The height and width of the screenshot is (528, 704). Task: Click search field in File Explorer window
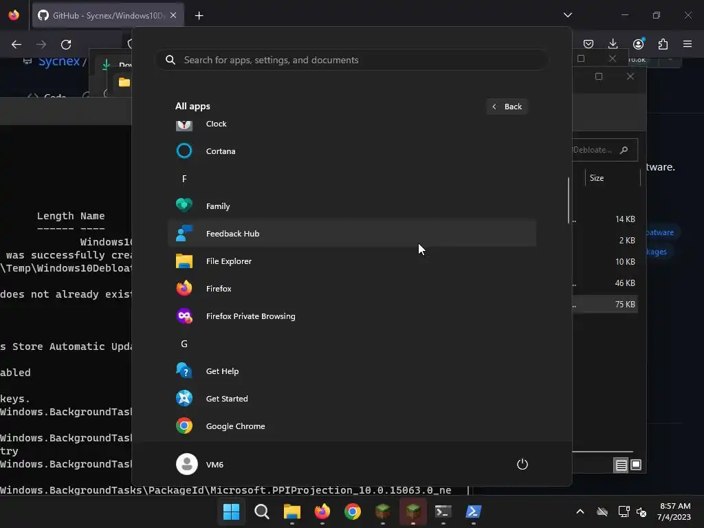(x=605, y=150)
